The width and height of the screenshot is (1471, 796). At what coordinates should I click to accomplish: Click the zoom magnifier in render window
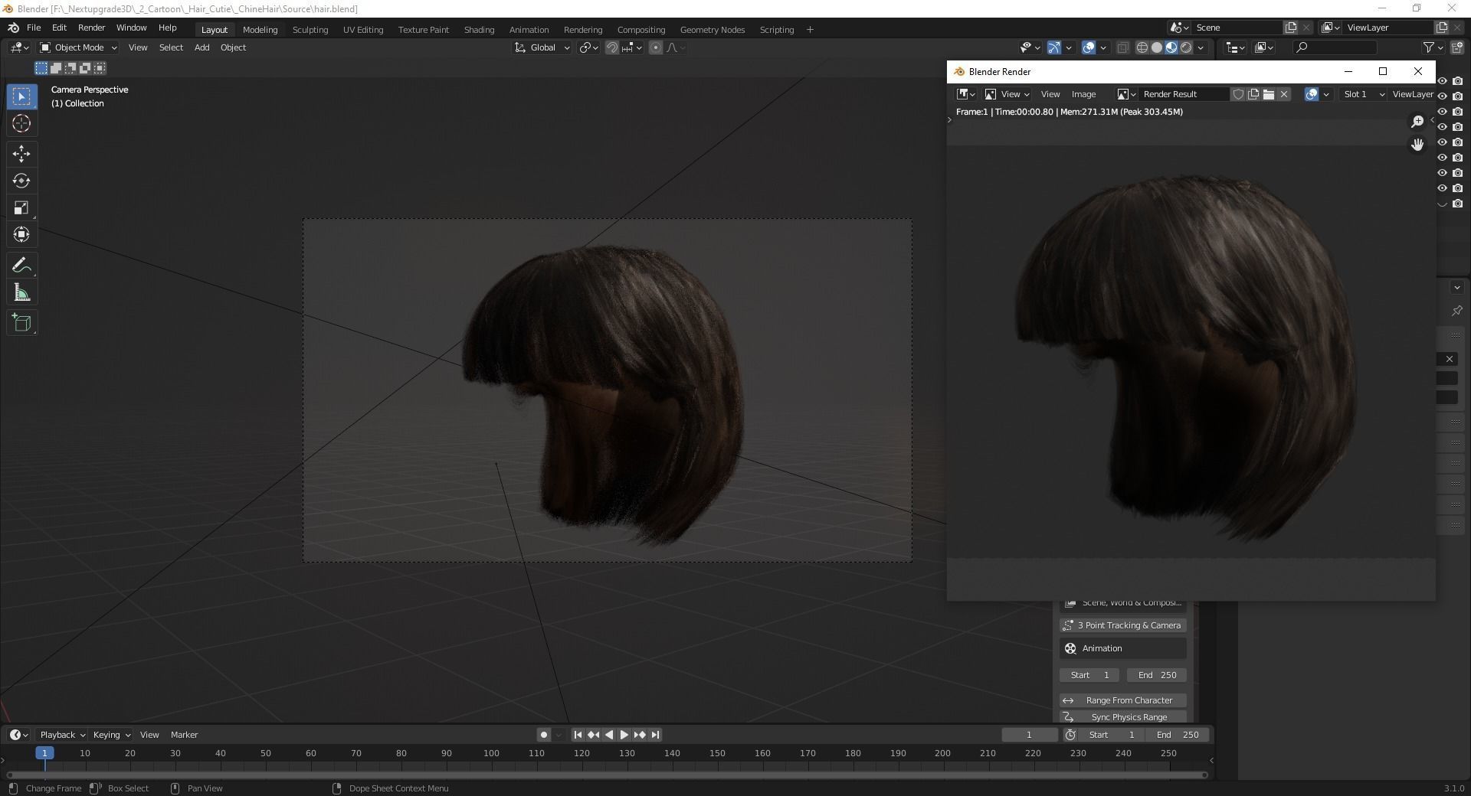click(x=1417, y=122)
